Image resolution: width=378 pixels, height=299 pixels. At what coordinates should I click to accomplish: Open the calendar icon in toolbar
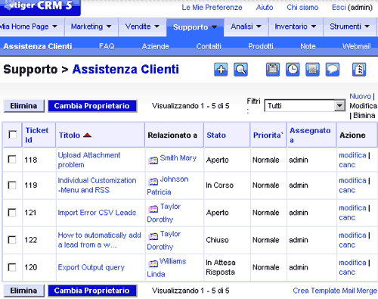273,70
